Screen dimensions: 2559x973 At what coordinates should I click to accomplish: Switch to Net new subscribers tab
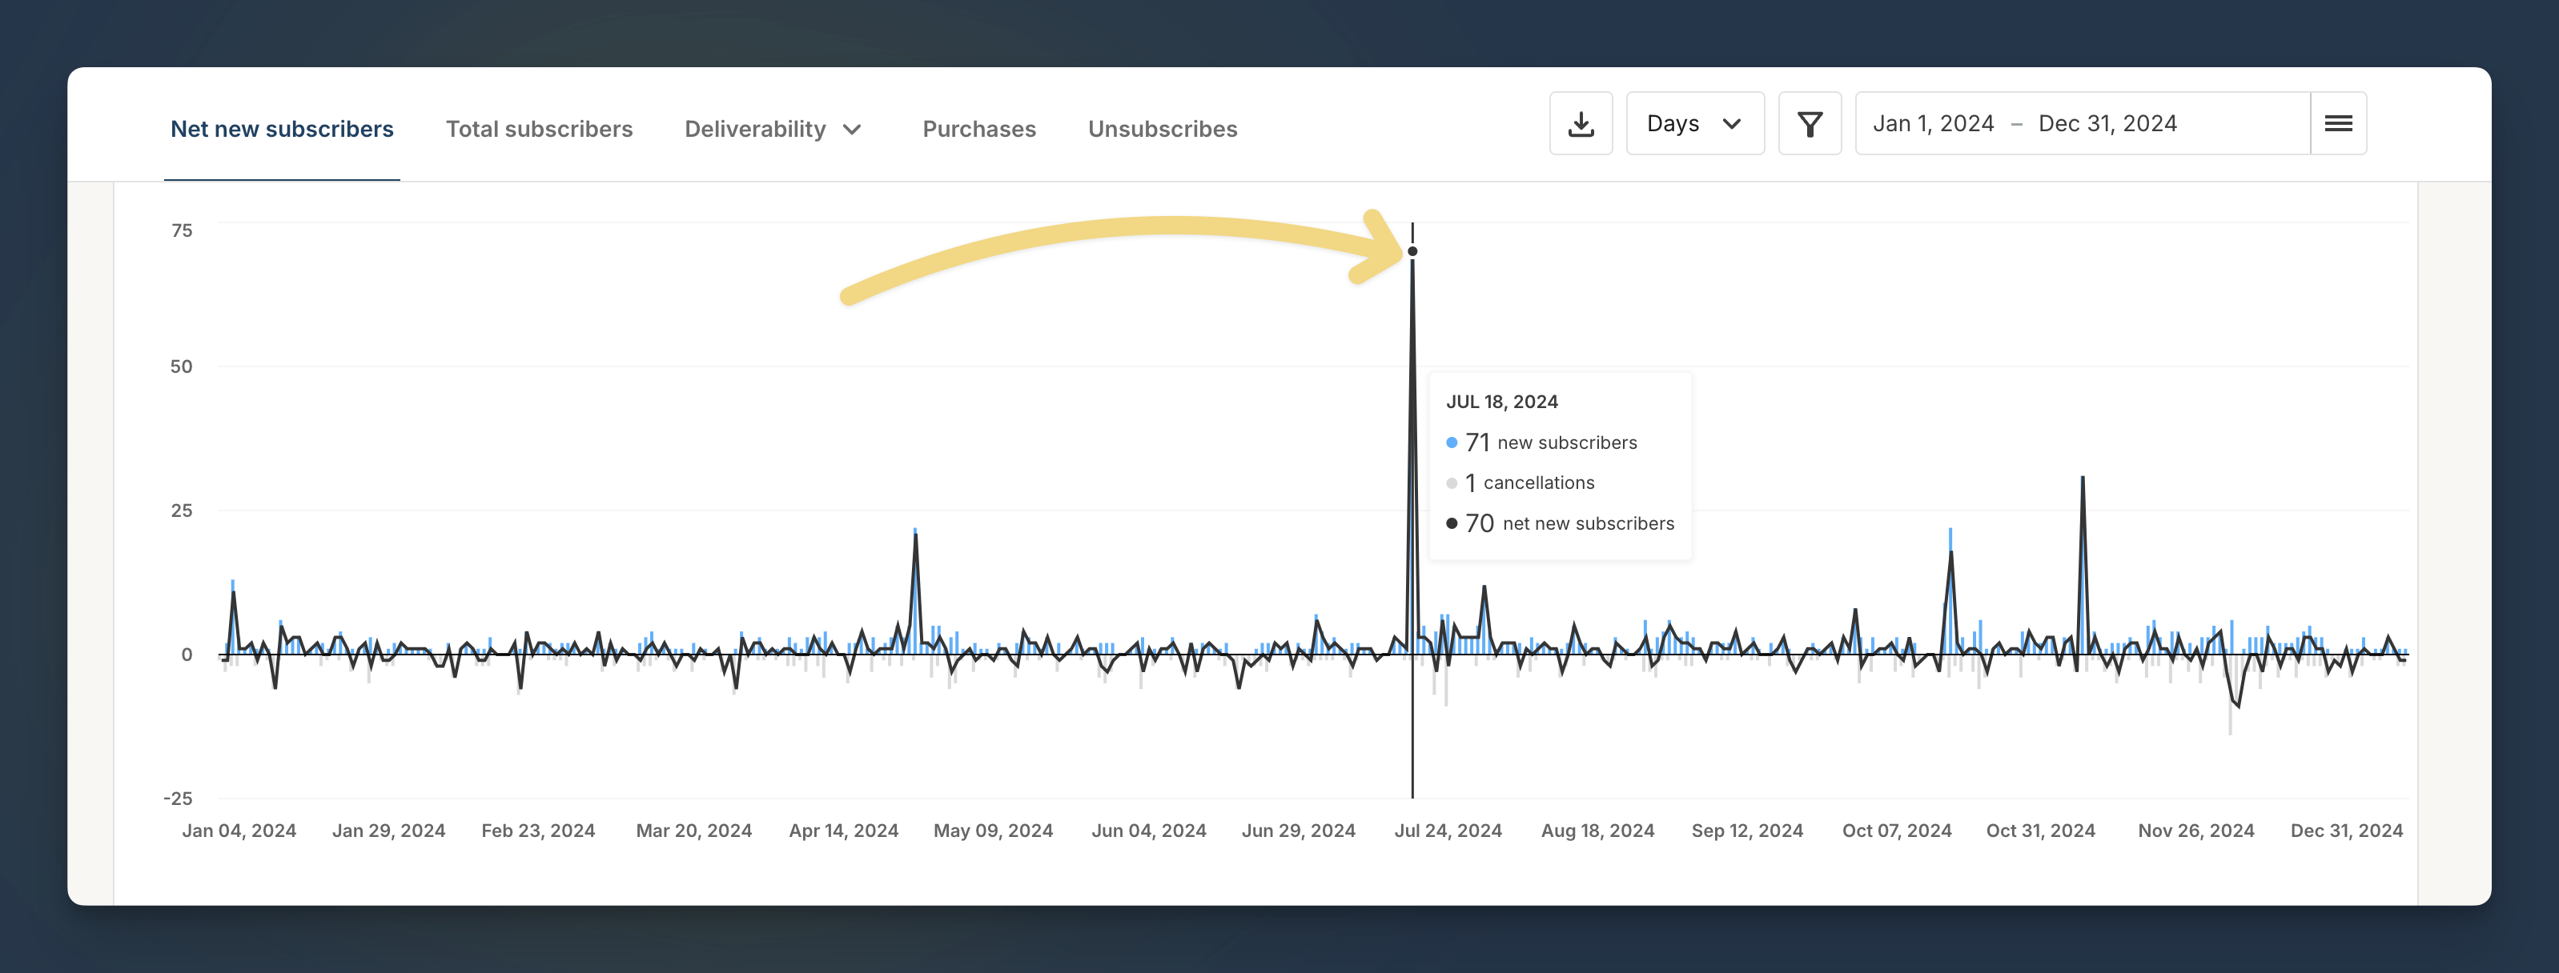(282, 129)
